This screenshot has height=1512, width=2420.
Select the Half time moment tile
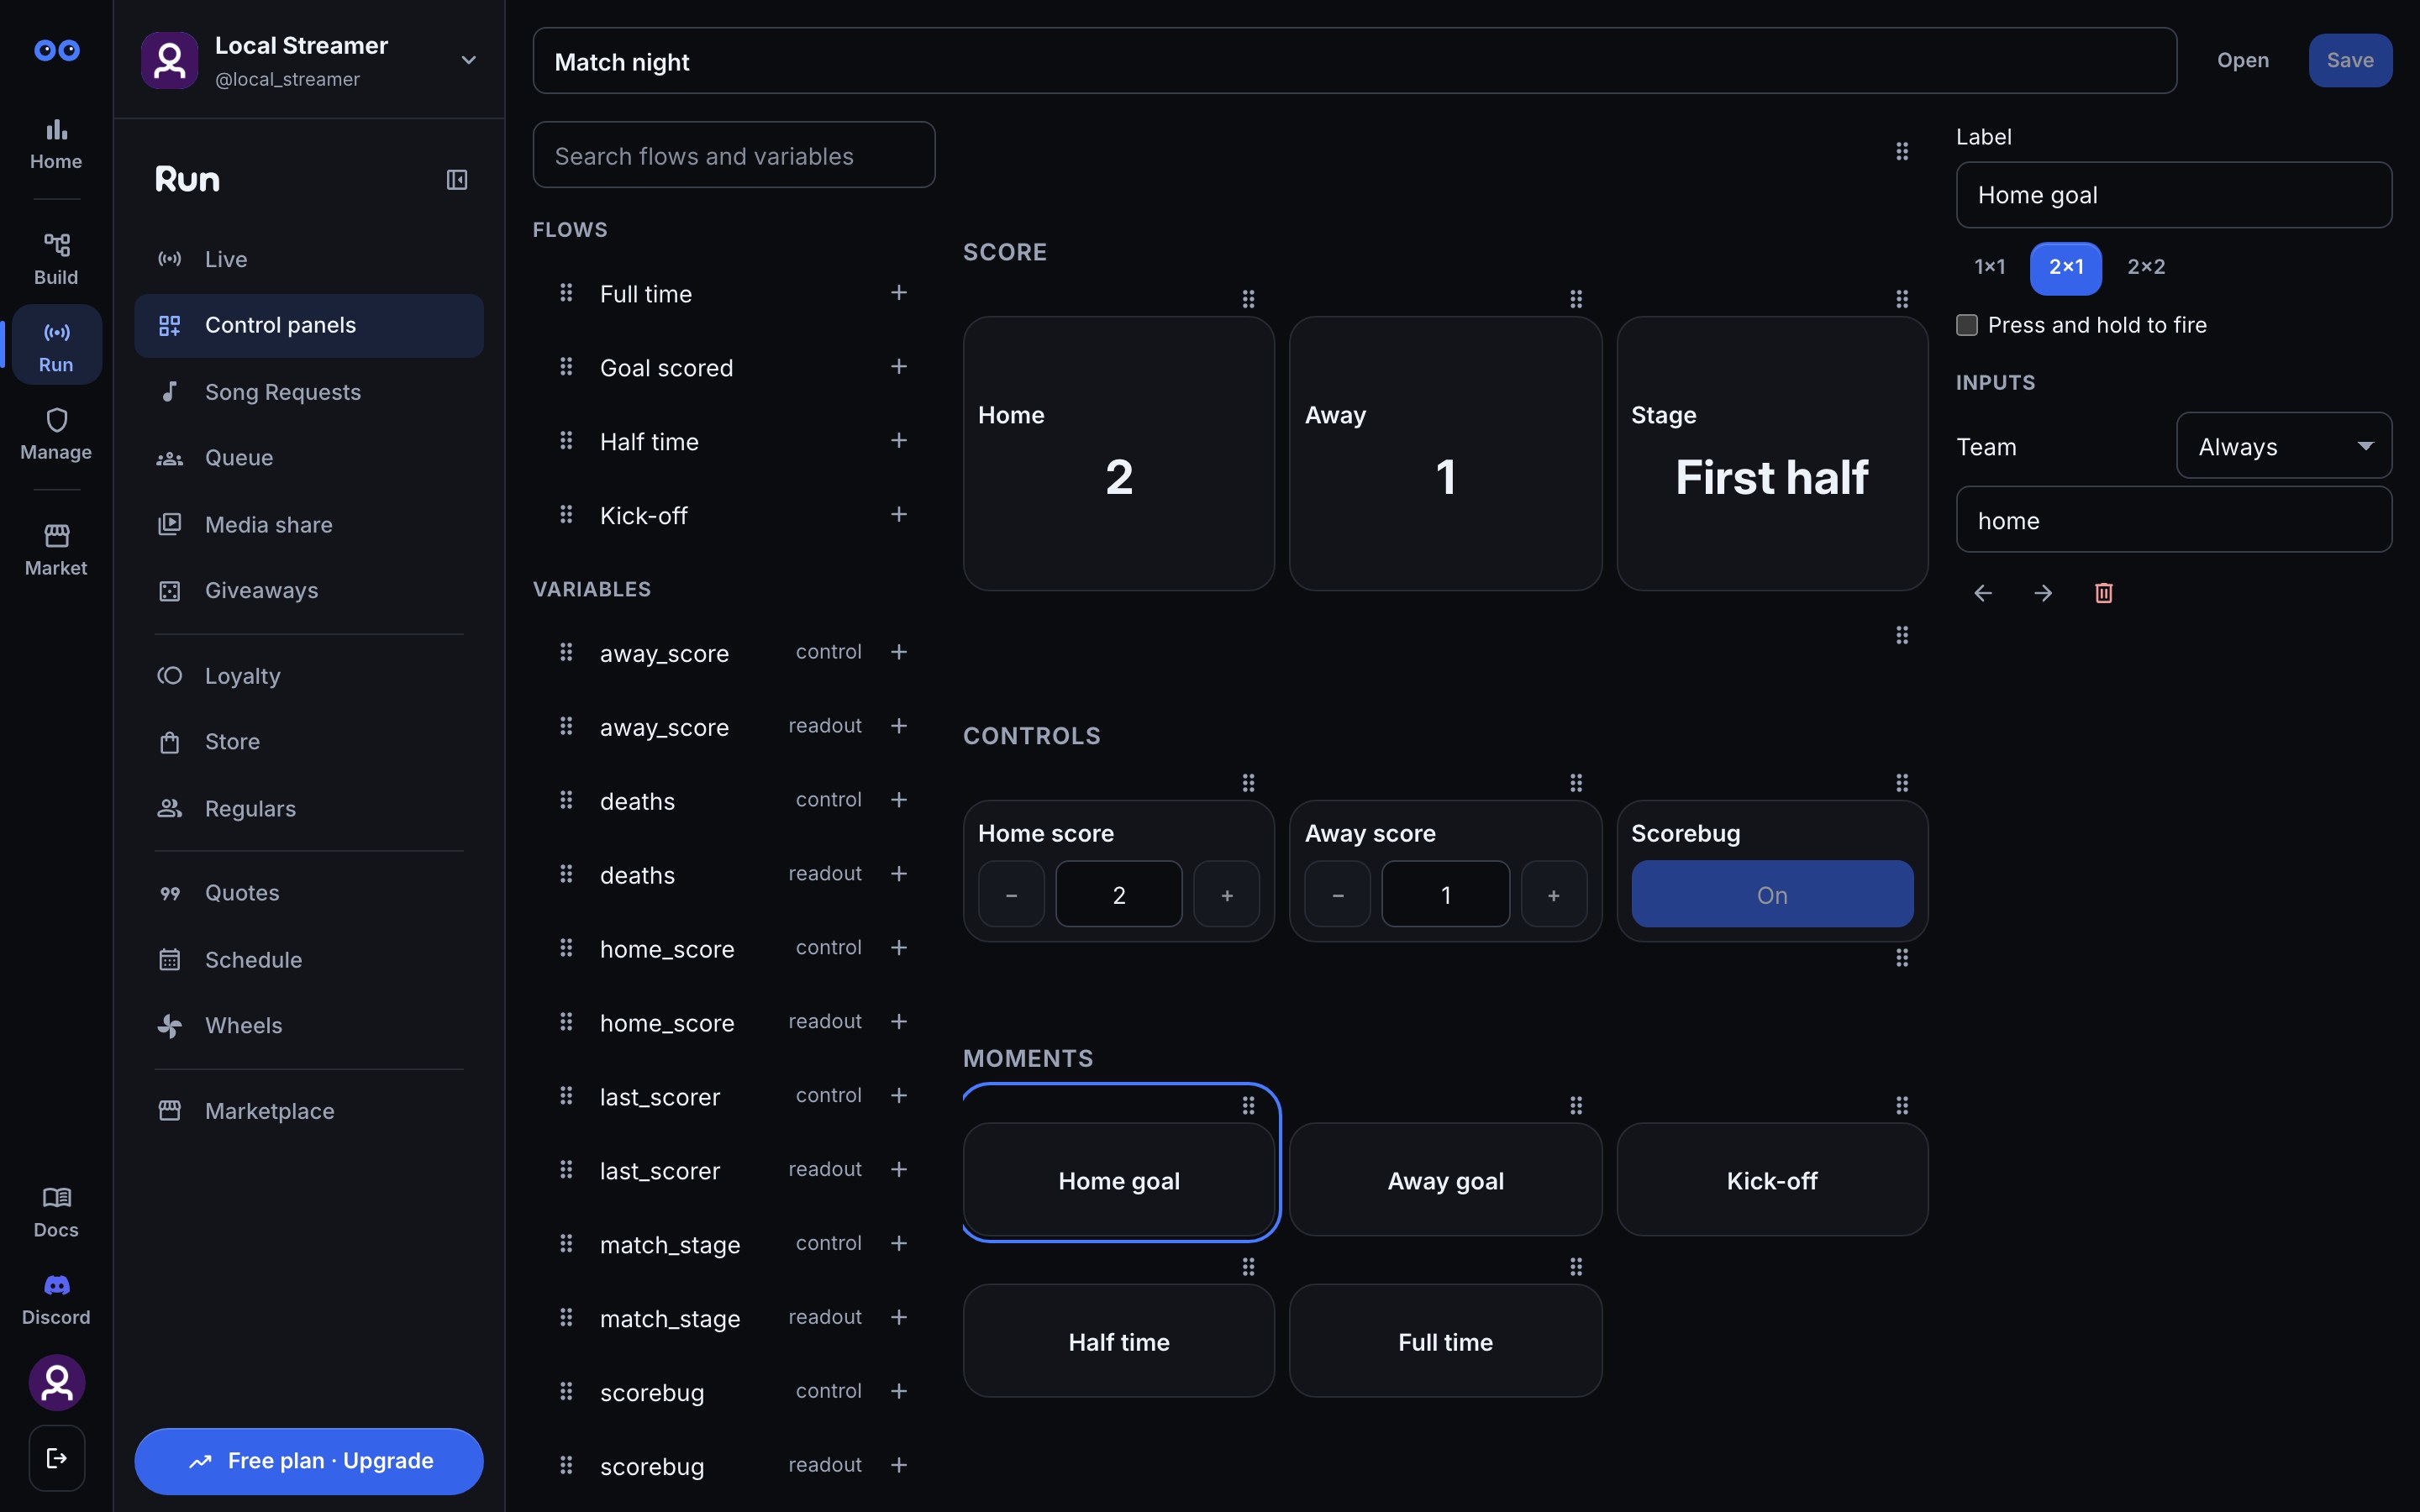pyautogui.click(x=1118, y=1341)
